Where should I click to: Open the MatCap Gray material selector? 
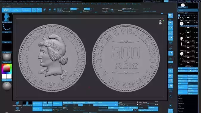coord(7,58)
